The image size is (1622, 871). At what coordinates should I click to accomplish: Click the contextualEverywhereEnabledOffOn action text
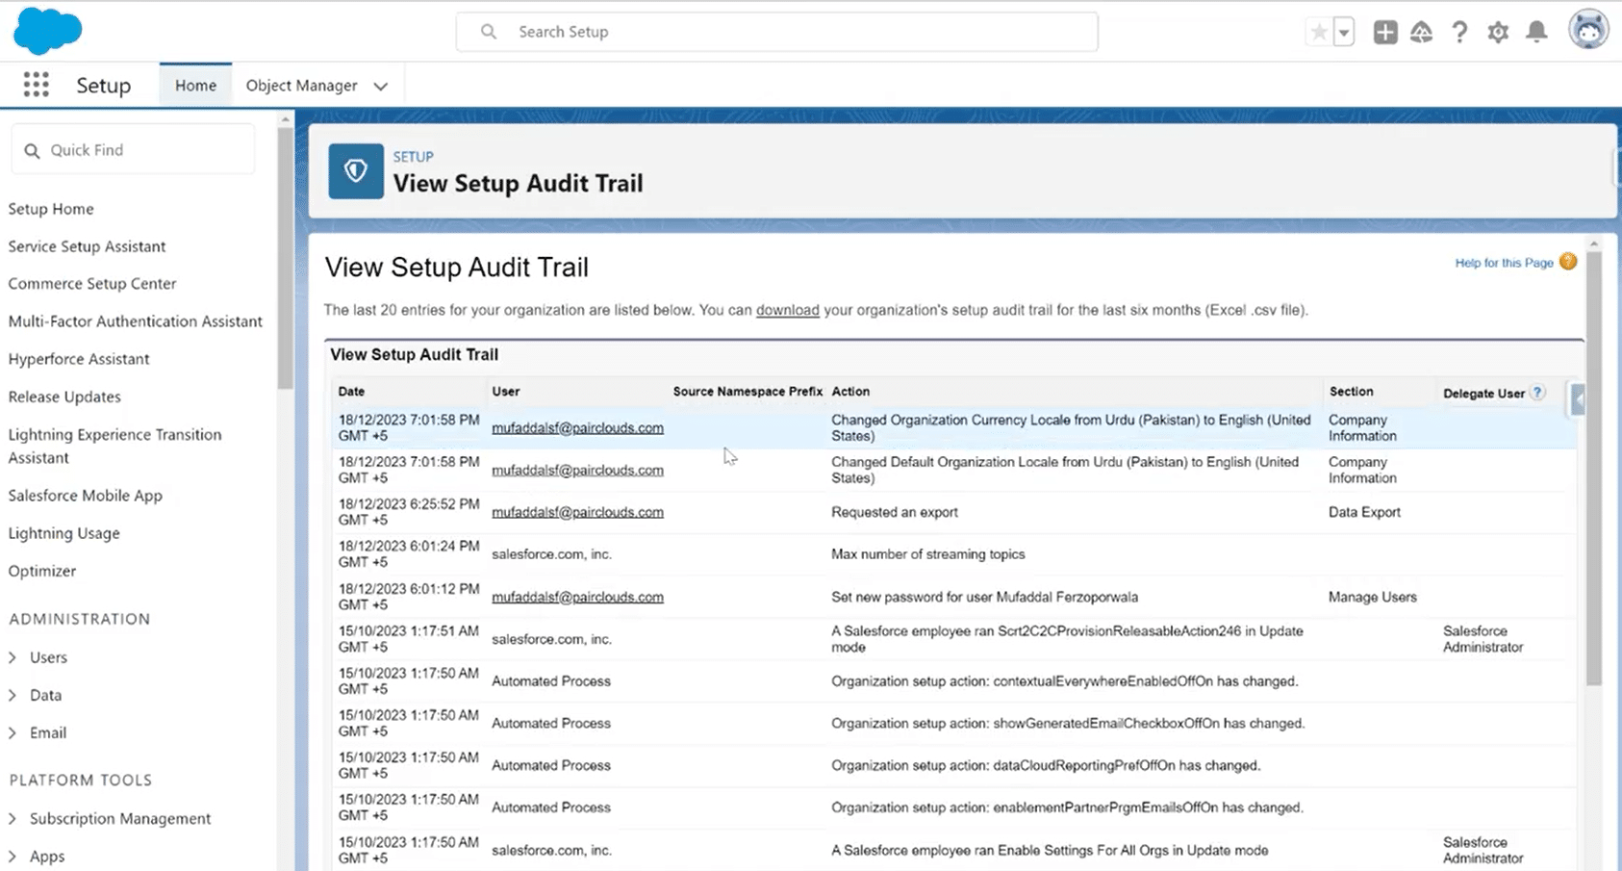coord(1065,681)
